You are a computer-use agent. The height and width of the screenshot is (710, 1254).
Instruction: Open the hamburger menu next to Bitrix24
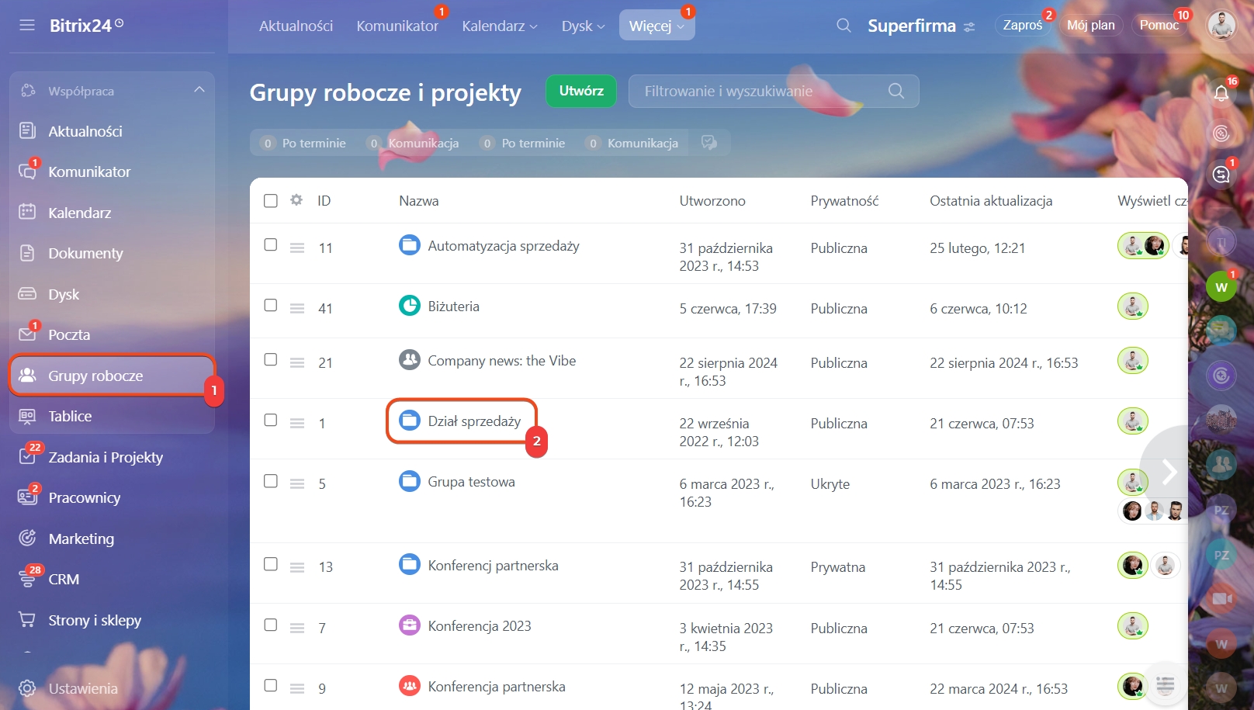pyautogui.click(x=27, y=25)
